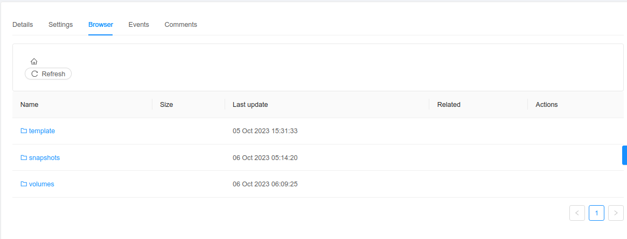Viewport: 627px width, 239px height.
Task: Open the Details tab
Action: [x=23, y=25]
